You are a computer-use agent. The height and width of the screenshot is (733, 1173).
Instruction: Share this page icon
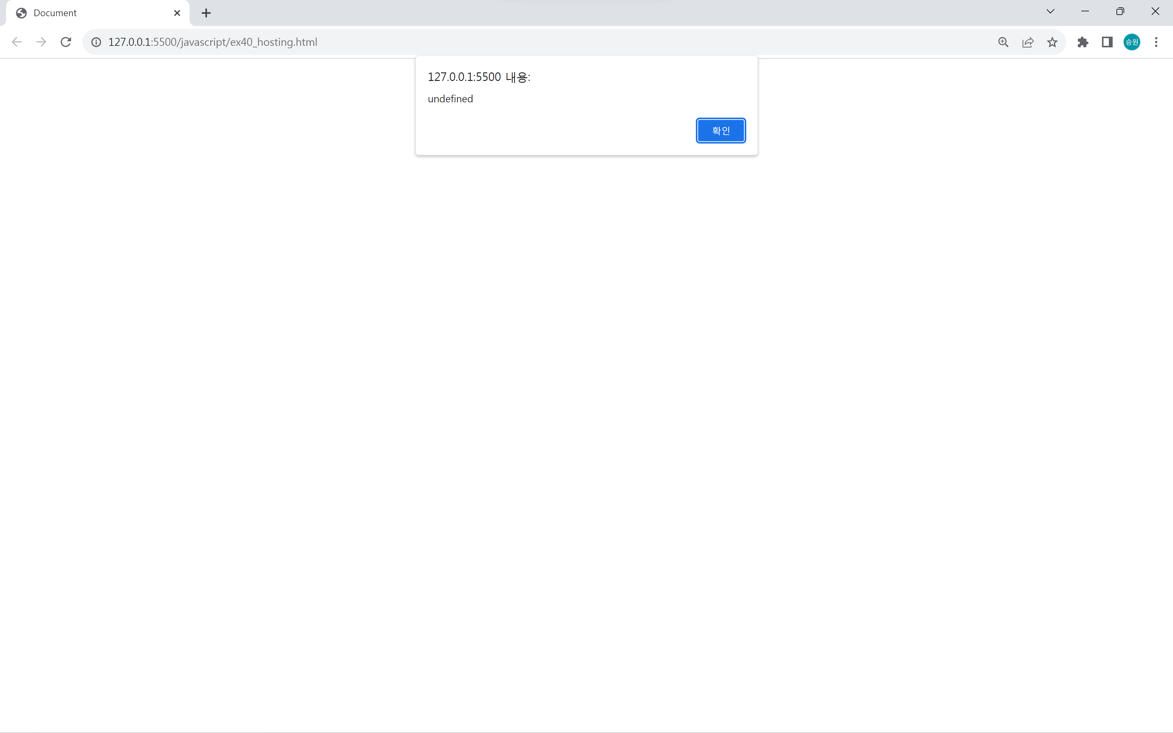1028,42
